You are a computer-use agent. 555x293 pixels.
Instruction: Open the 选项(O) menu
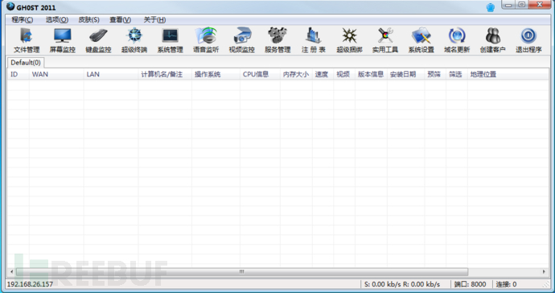pyautogui.click(x=56, y=20)
